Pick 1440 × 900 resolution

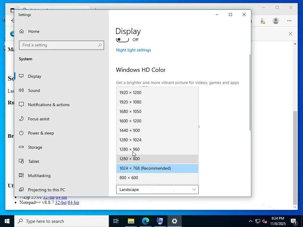157,130
